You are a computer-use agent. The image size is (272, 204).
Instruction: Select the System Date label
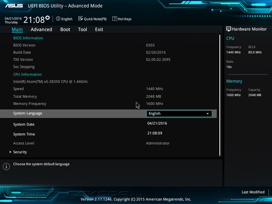[24, 124]
